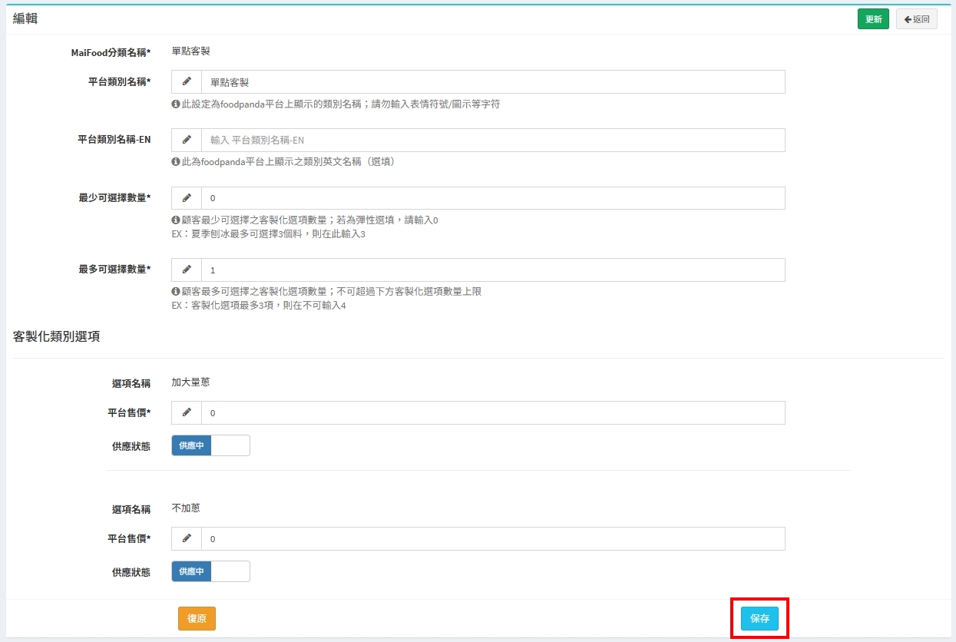Click pencil icon beside 平台類別名稱-EN field
The width and height of the screenshot is (956, 642).
coord(187,140)
